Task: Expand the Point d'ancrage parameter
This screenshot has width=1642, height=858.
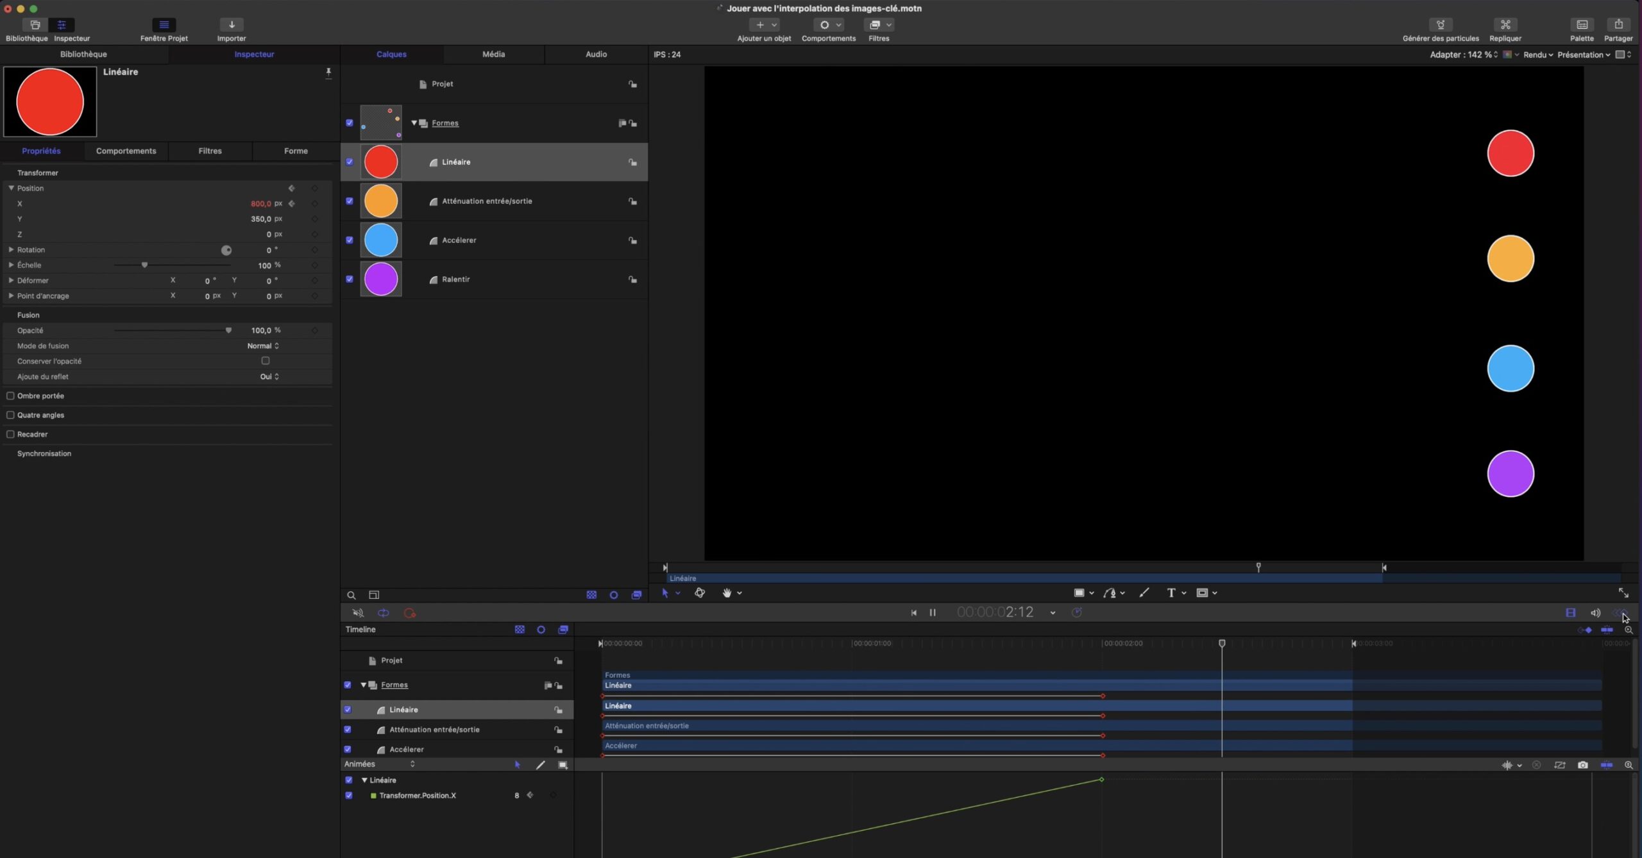Action: click(11, 296)
